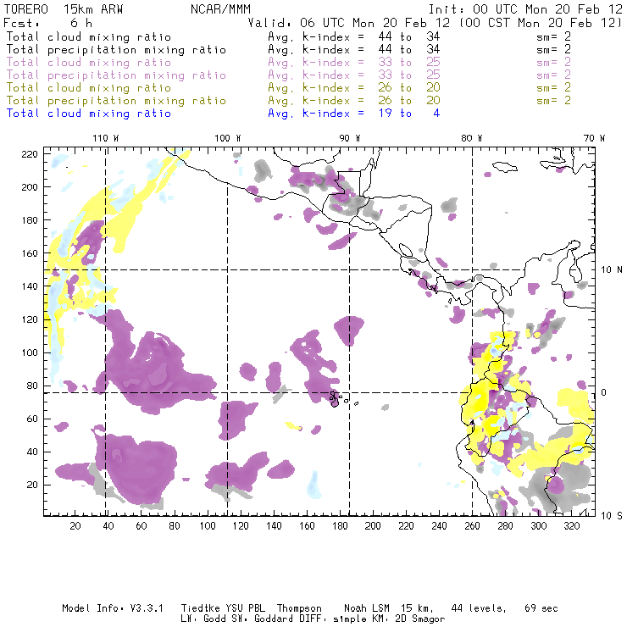Click the "110 W" longitude label

[x=106, y=138]
